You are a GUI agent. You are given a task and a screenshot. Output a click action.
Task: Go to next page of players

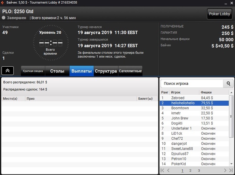[225, 170]
